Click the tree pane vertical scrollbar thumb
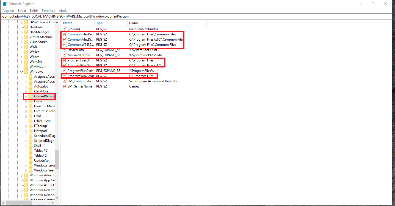395x206 pixels. pos(57,159)
